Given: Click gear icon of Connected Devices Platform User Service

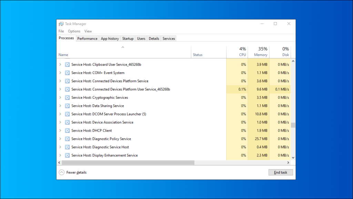Looking at the screenshot, I should click(x=67, y=89).
